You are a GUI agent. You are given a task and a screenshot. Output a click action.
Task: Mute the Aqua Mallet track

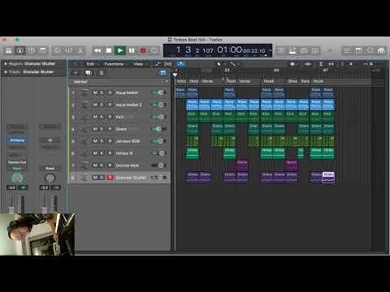click(95, 92)
